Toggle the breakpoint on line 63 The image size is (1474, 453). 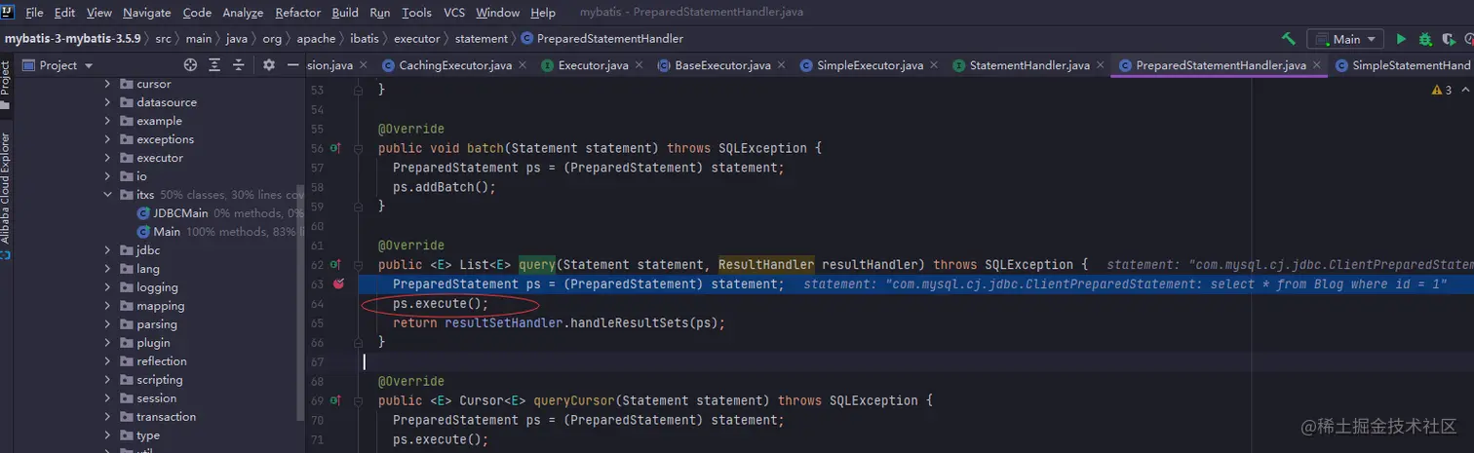click(338, 284)
